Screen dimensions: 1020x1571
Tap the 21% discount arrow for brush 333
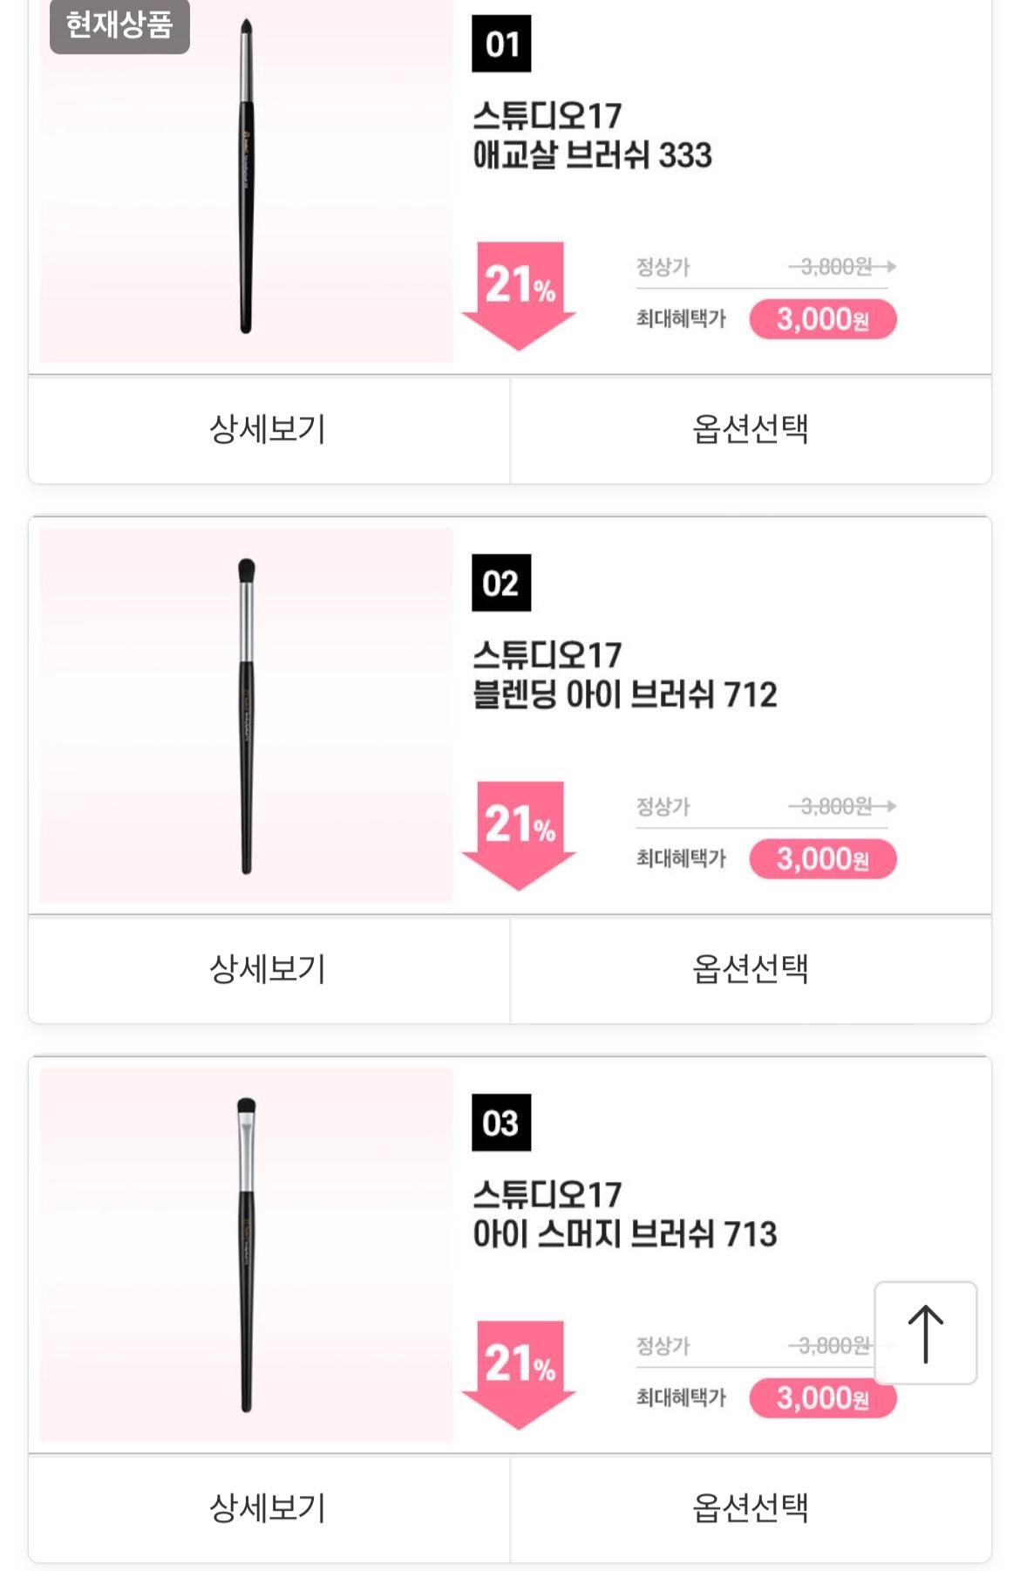pos(520,296)
